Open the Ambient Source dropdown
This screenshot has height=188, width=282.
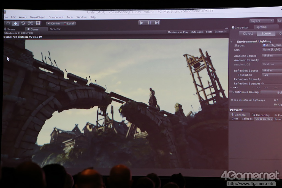(272, 56)
